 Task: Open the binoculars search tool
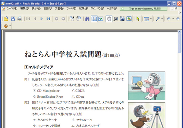(87, 19)
